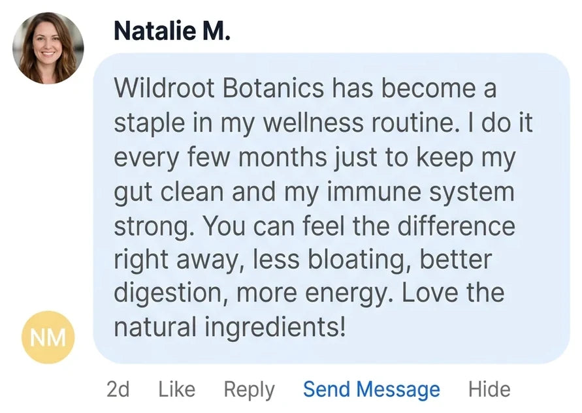Hide this comment
This screenshot has width=582, height=413.
[489, 390]
